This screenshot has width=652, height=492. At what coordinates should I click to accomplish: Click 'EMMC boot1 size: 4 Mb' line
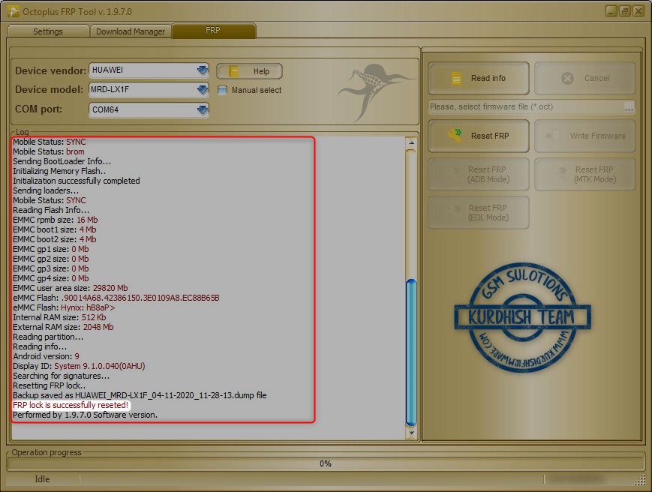(55, 229)
